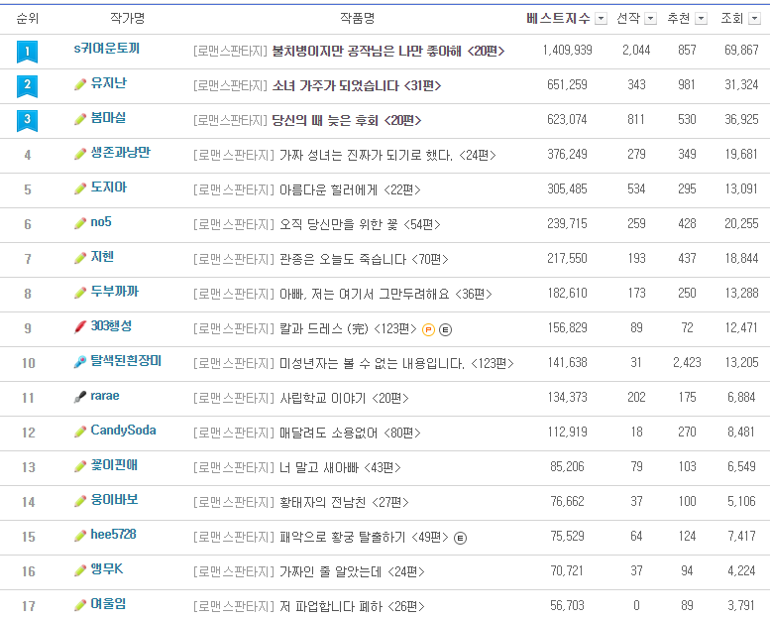Click red quill icon beside 303행성
The image size is (770, 620).
click(x=80, y=327)
